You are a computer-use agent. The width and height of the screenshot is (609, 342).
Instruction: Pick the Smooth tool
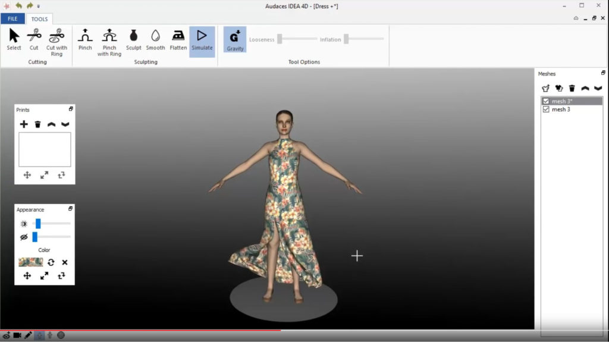[x=155, y=40]
